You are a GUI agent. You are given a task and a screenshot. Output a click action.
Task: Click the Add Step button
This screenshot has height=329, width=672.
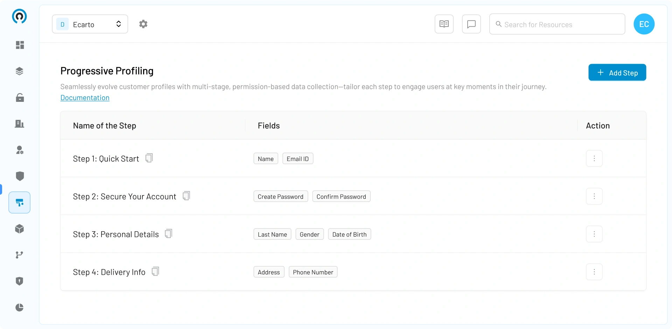617,72
